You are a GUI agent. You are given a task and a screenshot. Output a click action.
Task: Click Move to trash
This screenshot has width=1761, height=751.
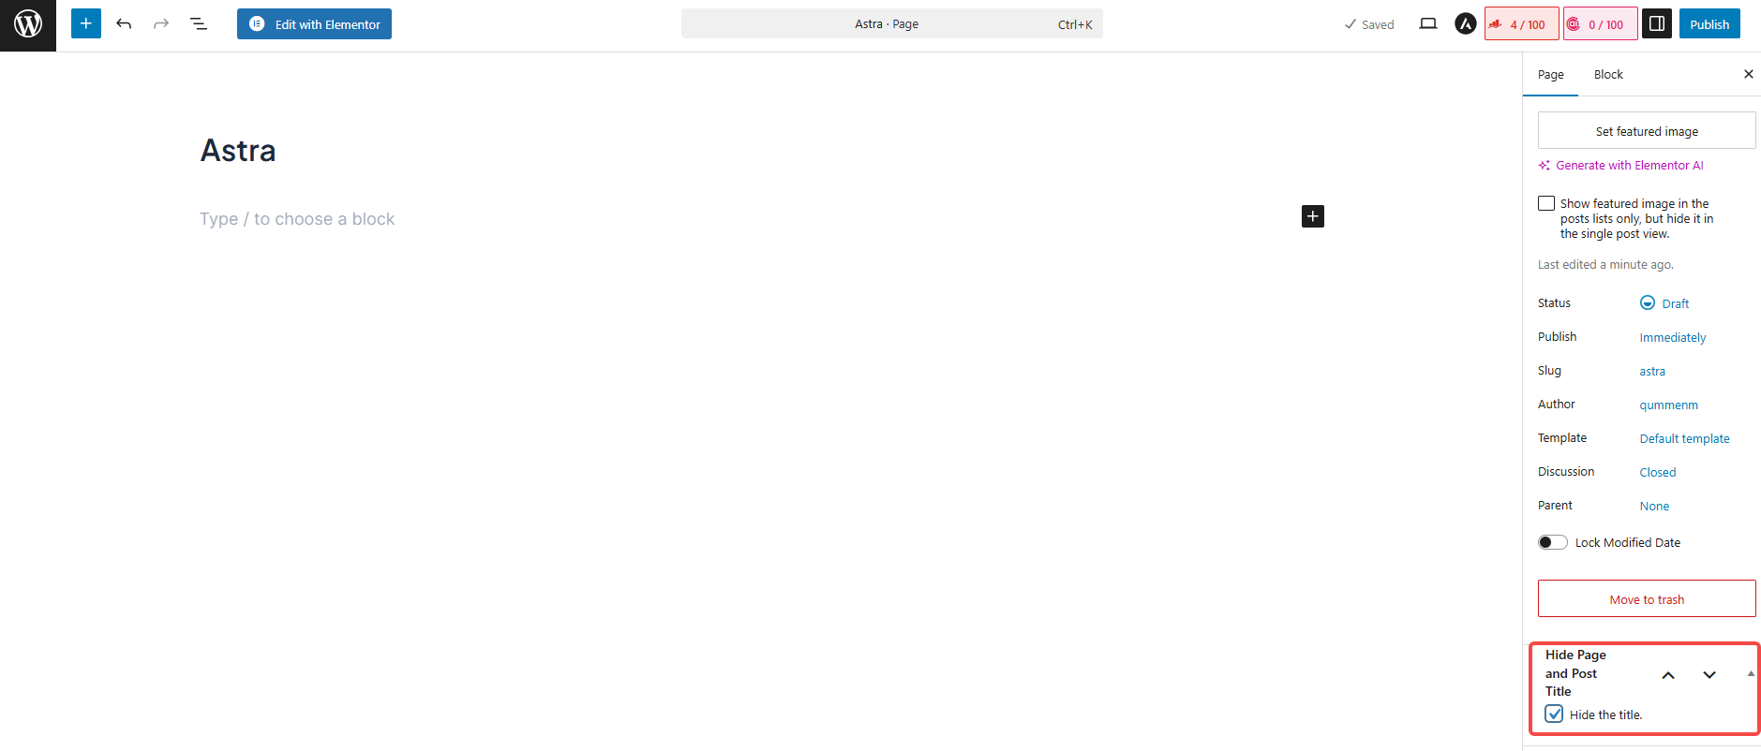point(1647,599)
